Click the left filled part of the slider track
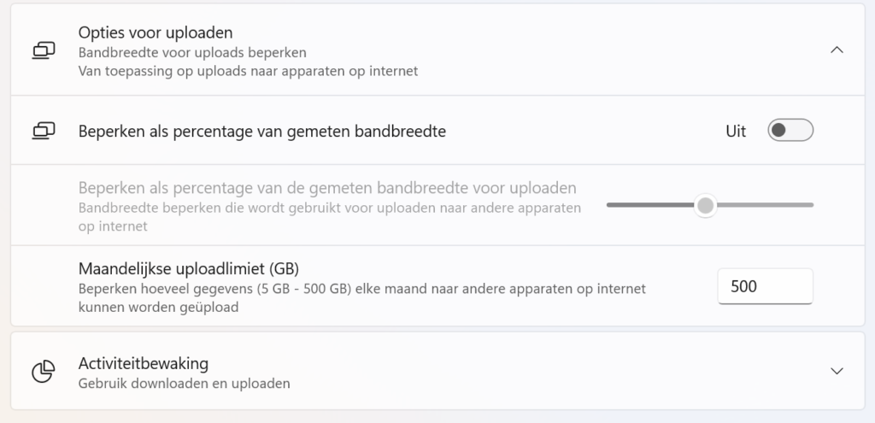 pyautogui.click(x=650, y=205)
